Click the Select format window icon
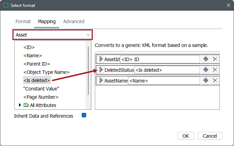This screenshot has height=146, width=234. 6,5
